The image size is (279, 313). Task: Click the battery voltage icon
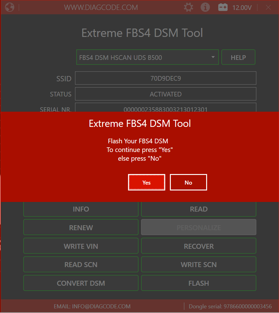click(x=223, y=7)
